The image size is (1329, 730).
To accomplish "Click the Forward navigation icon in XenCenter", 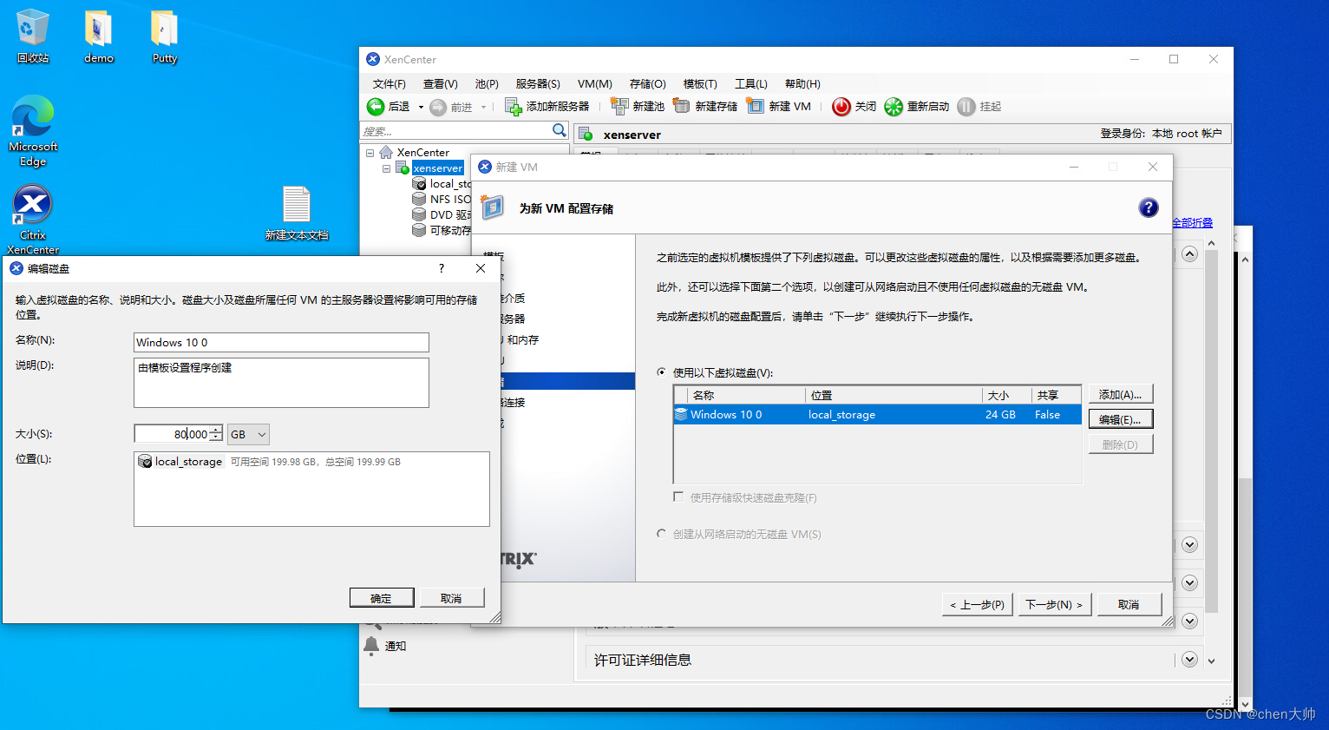I will [438, 107].
